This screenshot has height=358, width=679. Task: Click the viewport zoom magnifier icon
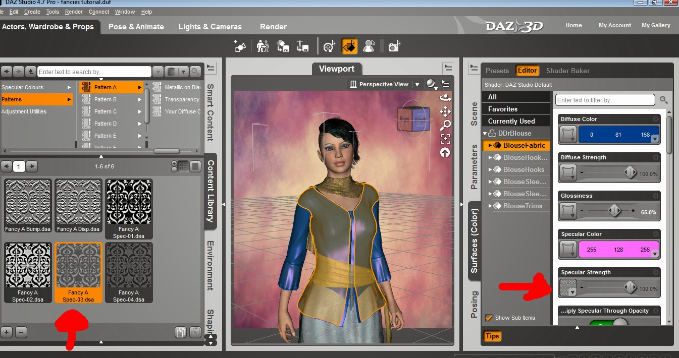pyautogui.click(x=445, y=125)
